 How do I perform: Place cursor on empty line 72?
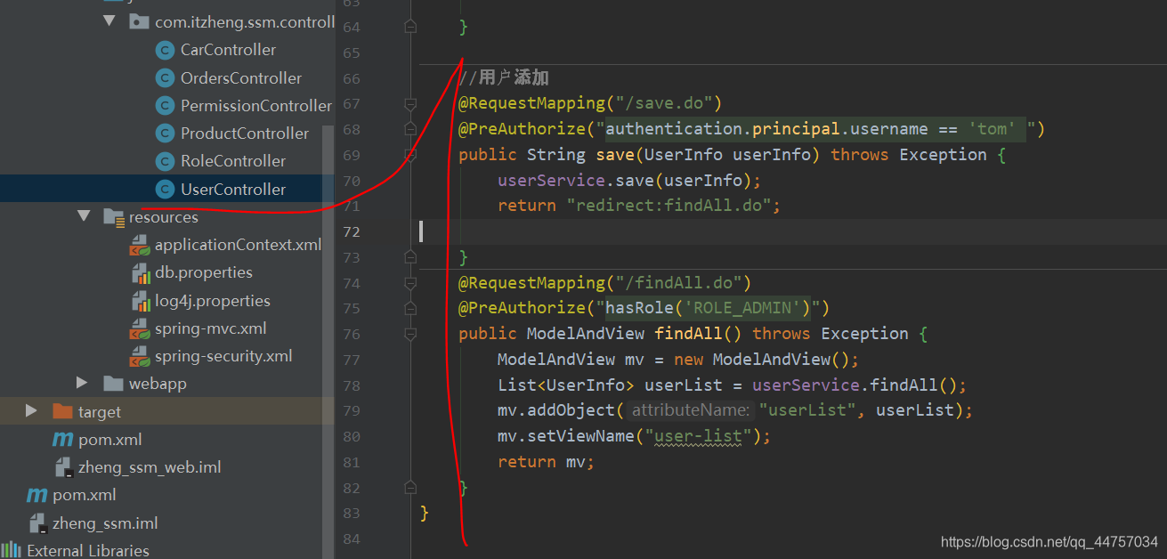792,231
